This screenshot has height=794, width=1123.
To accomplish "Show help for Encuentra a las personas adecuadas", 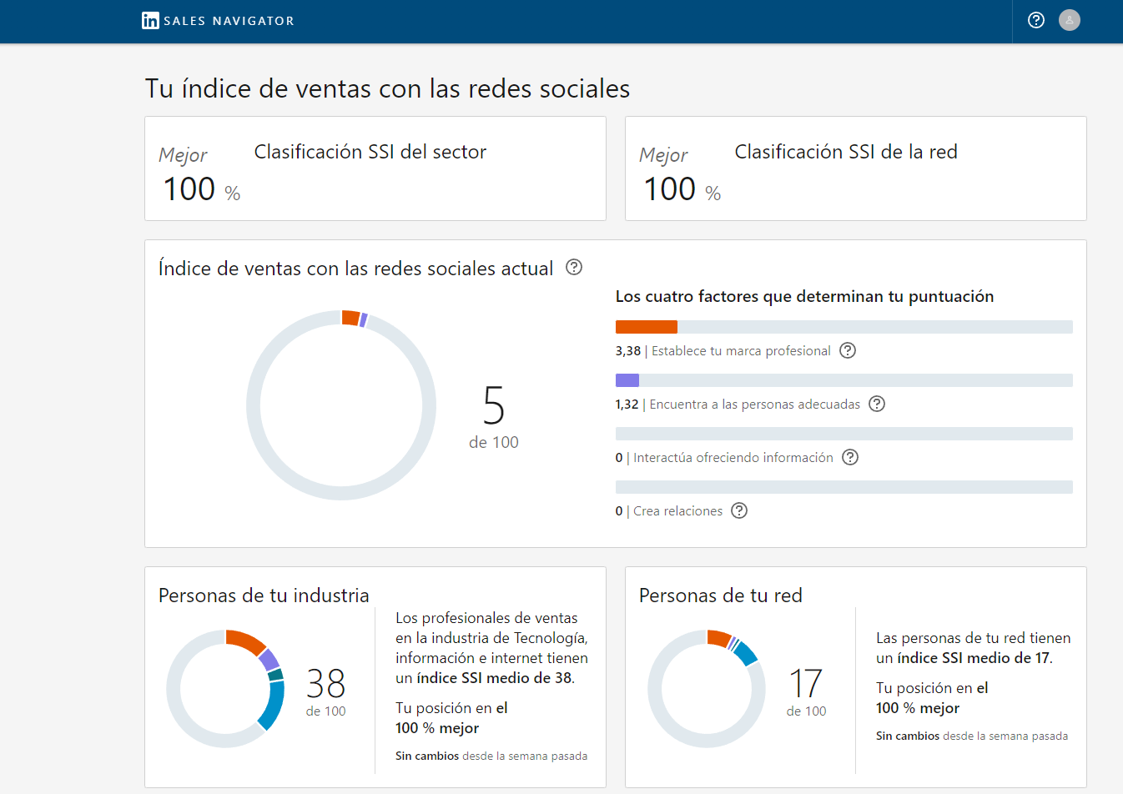I will pyautogui.click(x=877, y=404).
